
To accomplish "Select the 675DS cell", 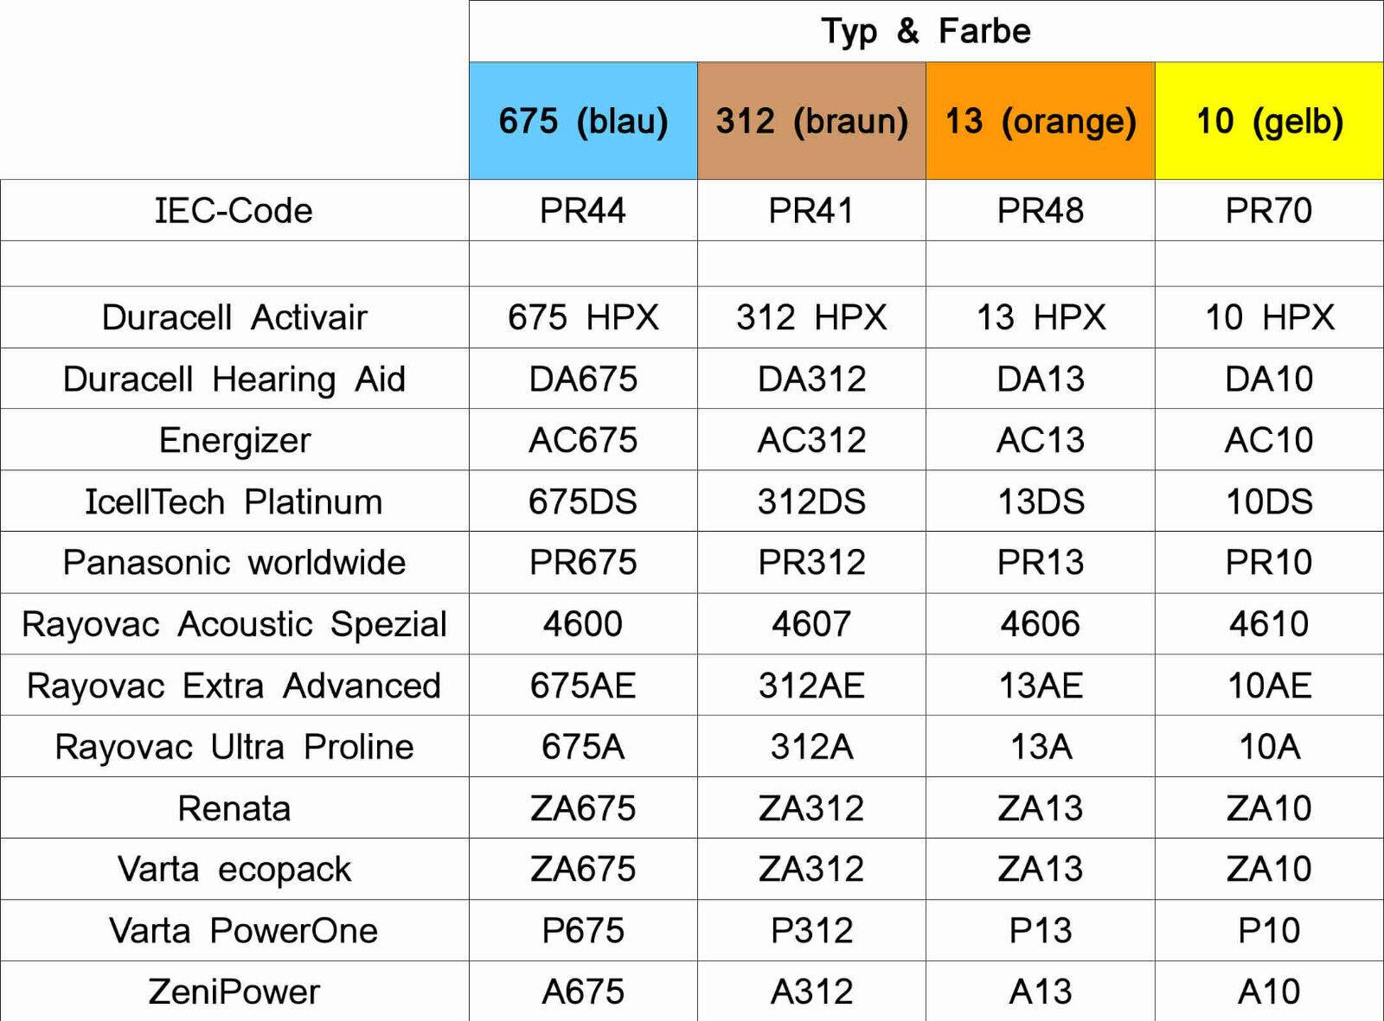I will 583,501.
